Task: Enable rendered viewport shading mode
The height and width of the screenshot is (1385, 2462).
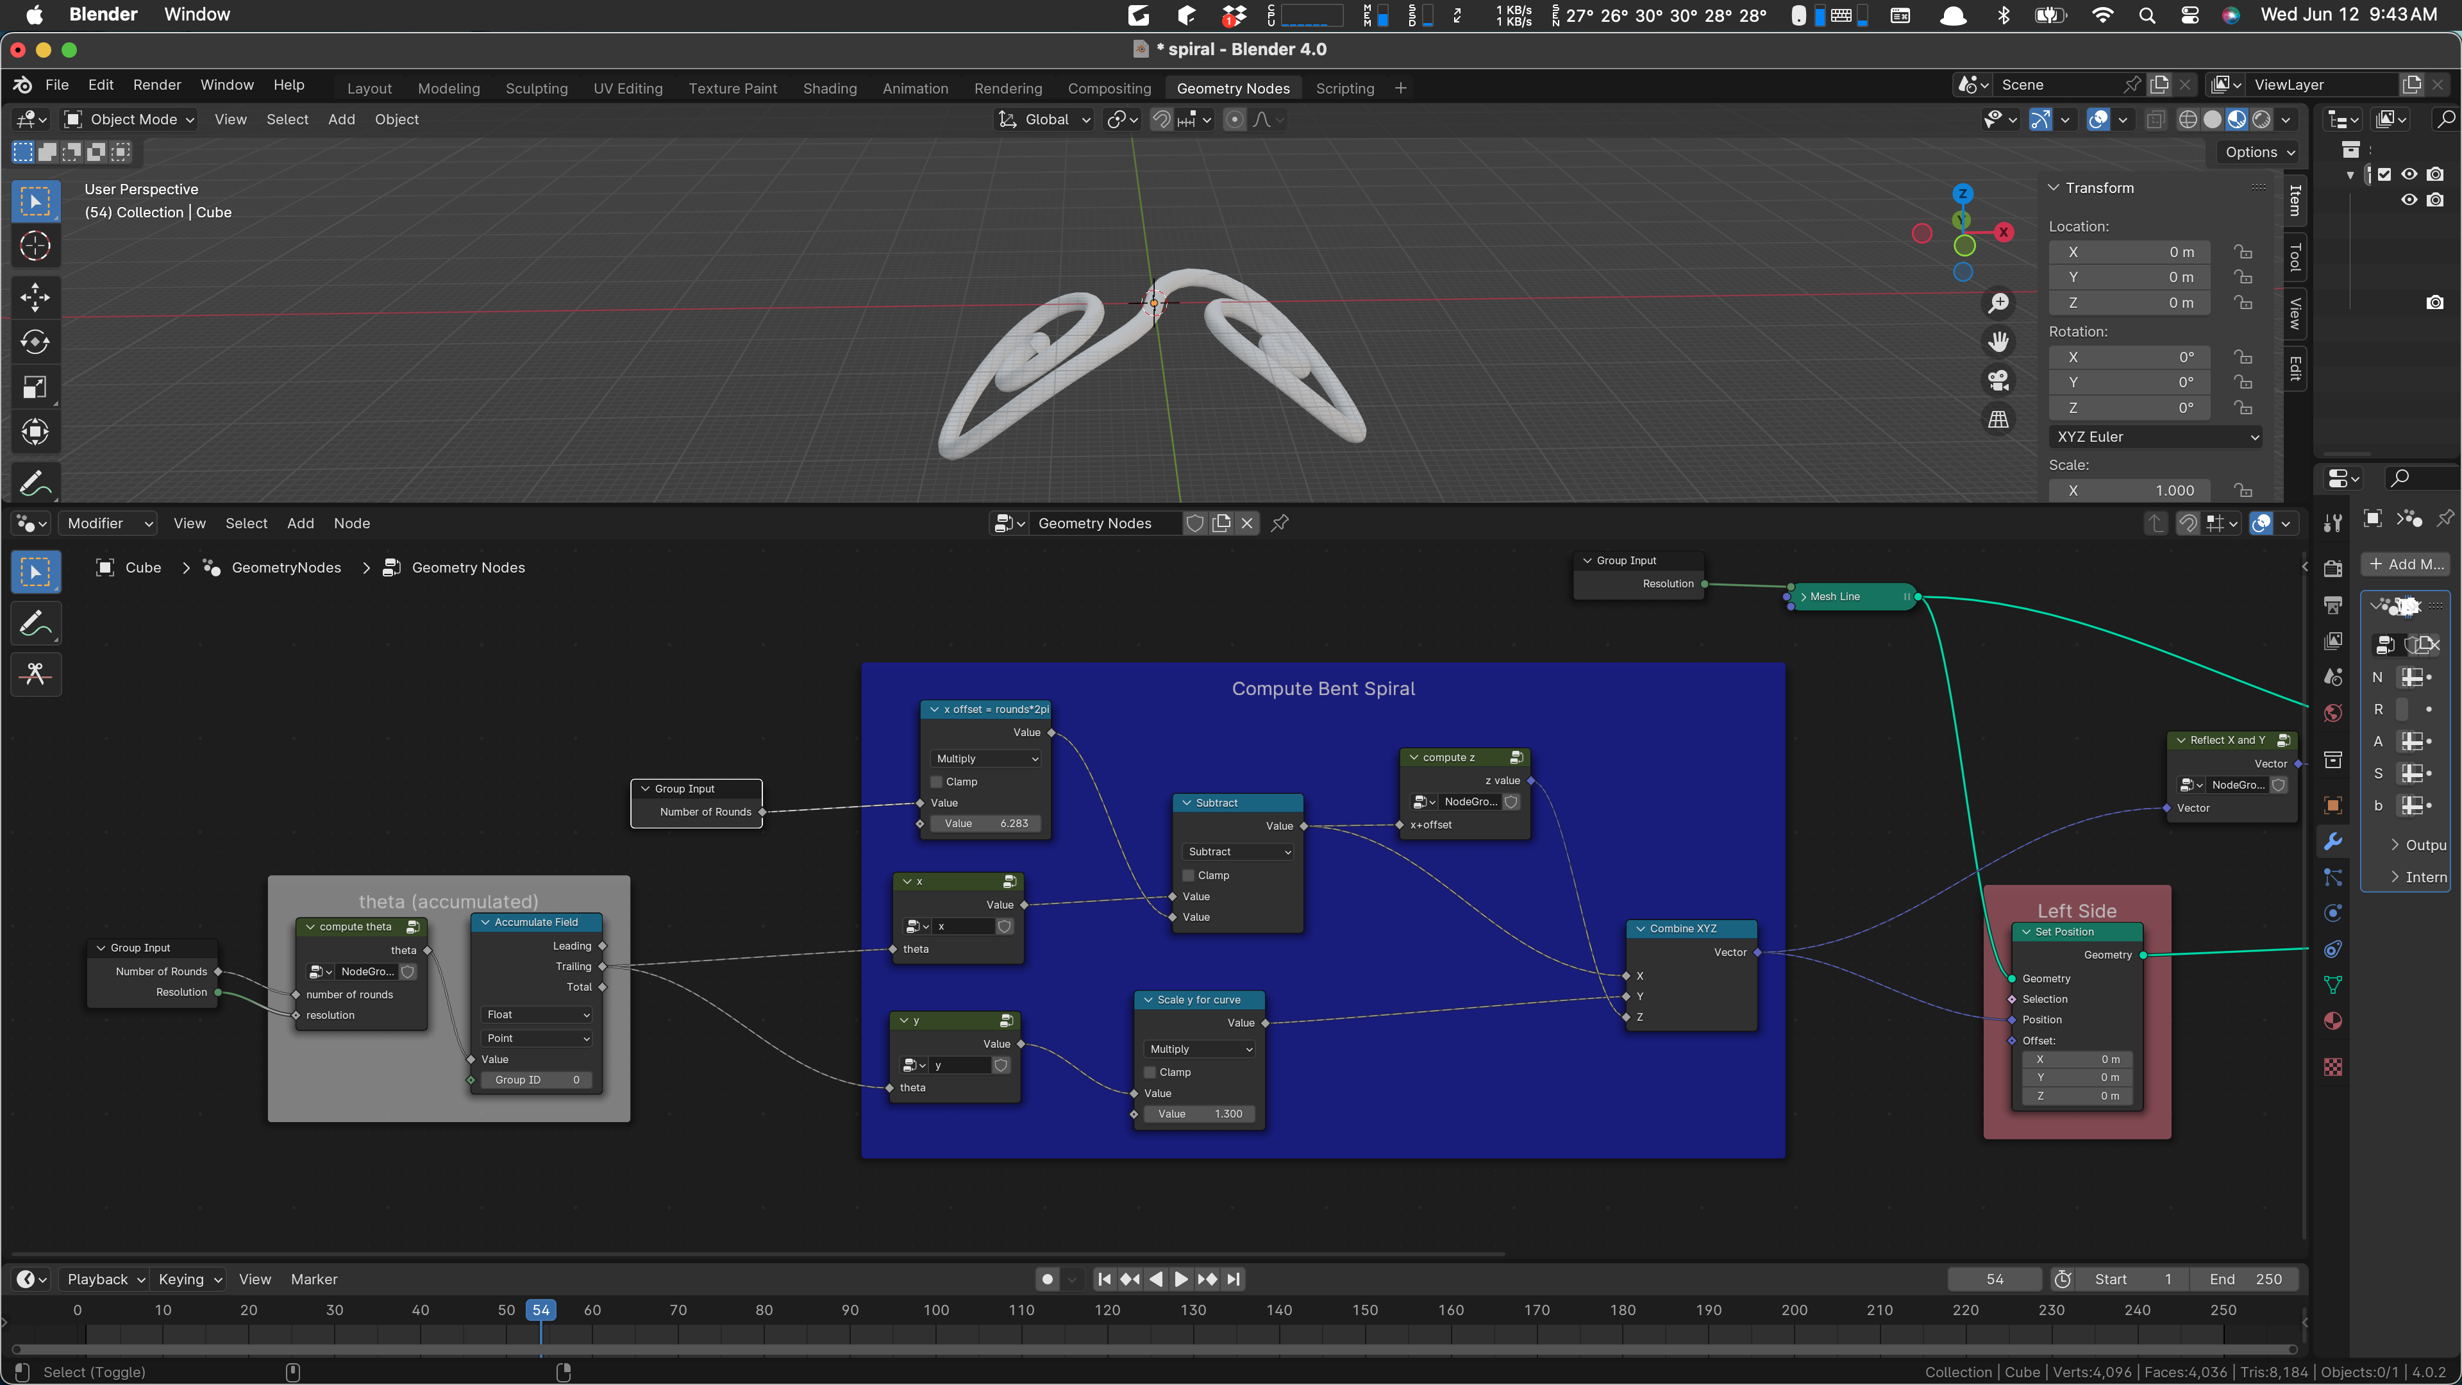Action: pos(2261,119)
